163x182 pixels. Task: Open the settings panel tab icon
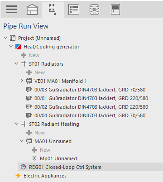click(x=115, y=10)
